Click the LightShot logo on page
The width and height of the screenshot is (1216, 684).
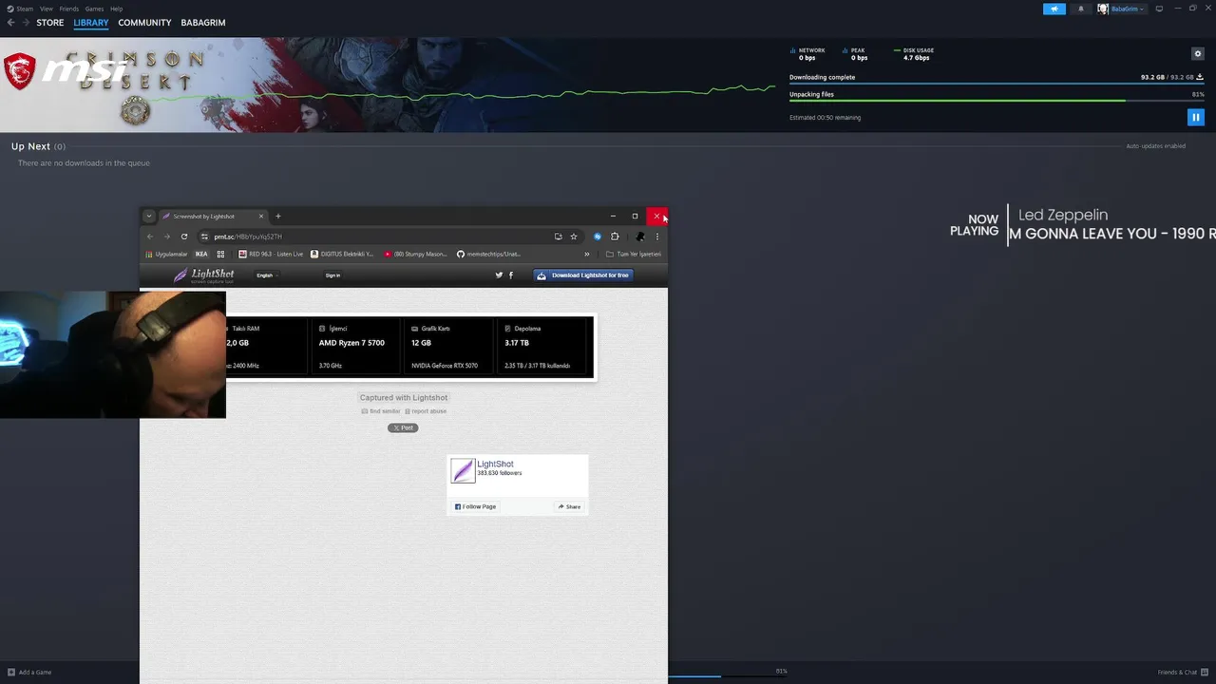[203, 275]
